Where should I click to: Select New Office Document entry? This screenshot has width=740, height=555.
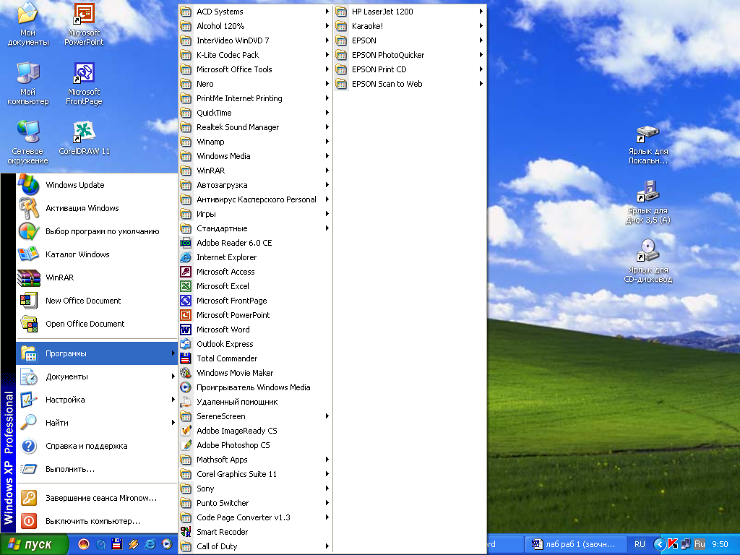pos(97,301)
